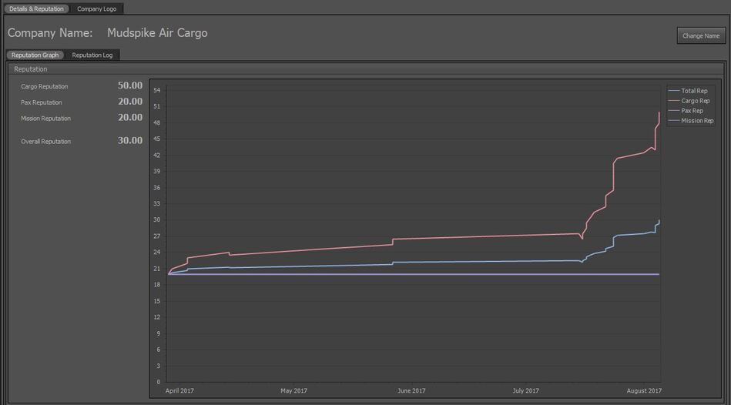This screenshot has height=405, width=731.
Task: Pick the Mission Rep legend entry
Action: pos(697,121)
